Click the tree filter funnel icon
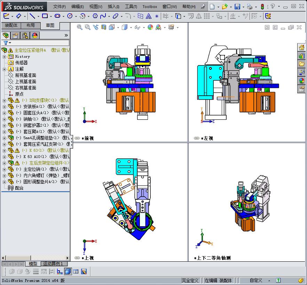 coord(6,43)
